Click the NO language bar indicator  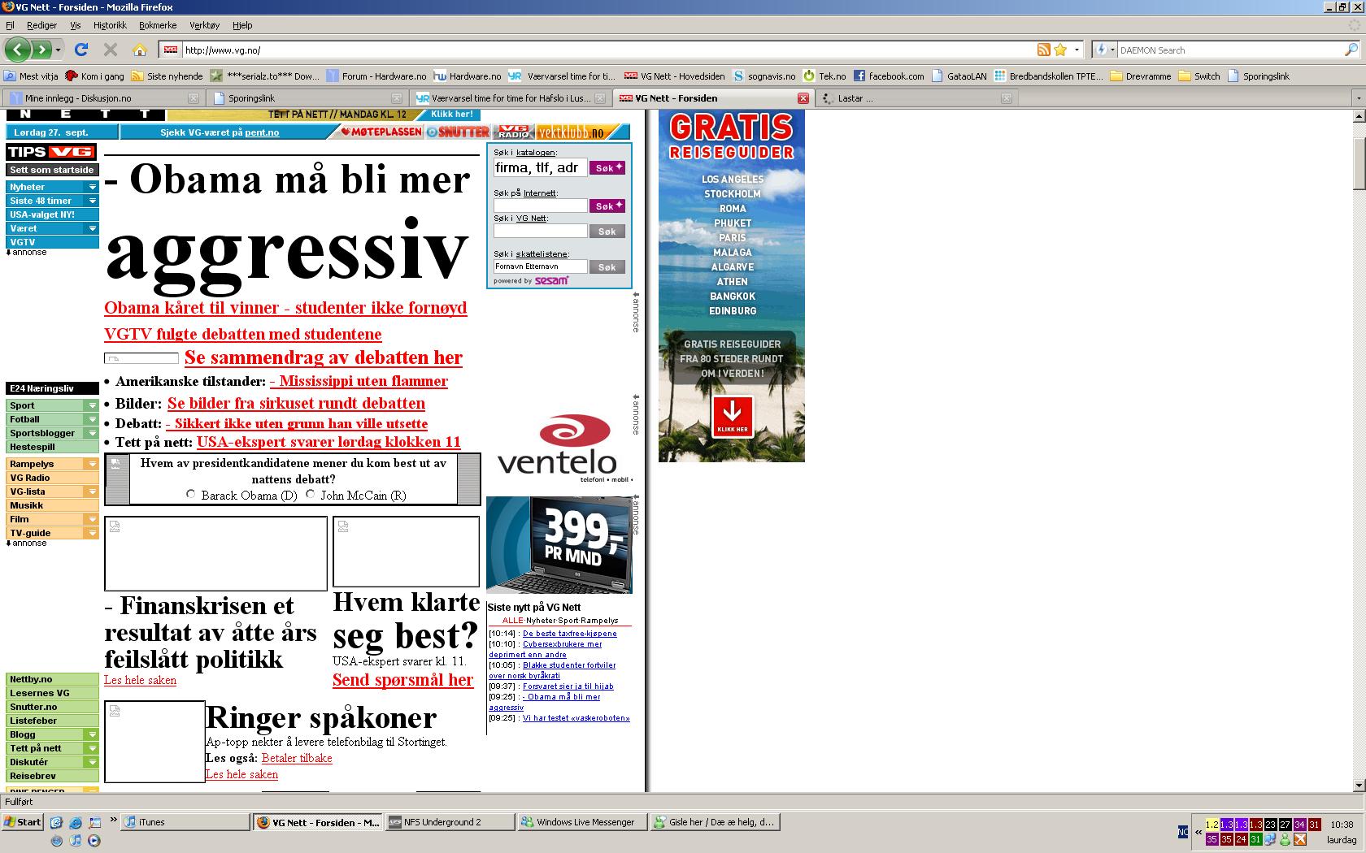[x=1183, y=831]
